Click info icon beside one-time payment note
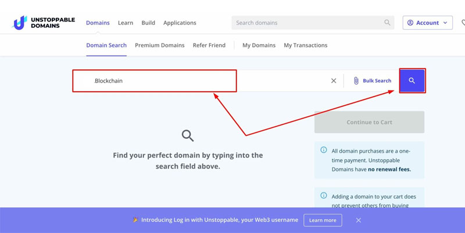 [324, 150]
